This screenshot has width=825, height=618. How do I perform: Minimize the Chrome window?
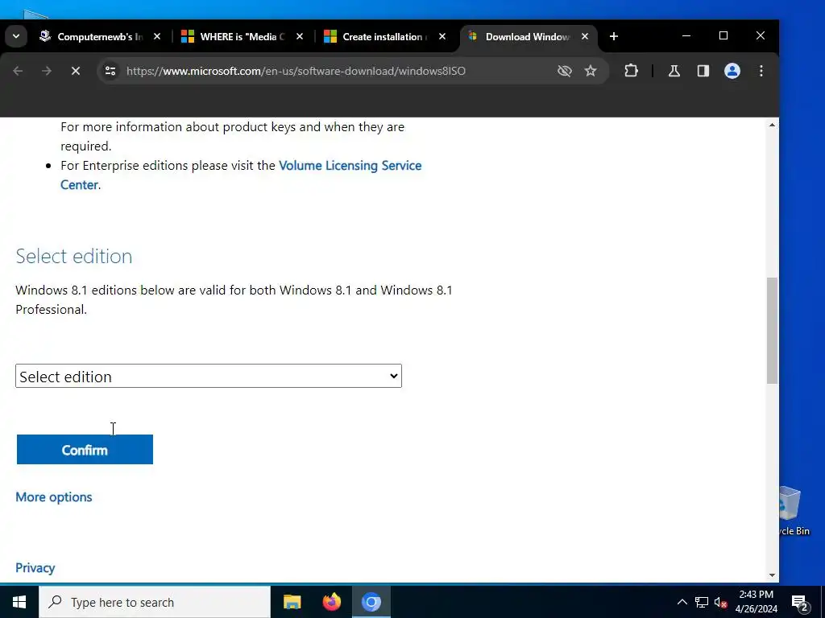[686, 35]
